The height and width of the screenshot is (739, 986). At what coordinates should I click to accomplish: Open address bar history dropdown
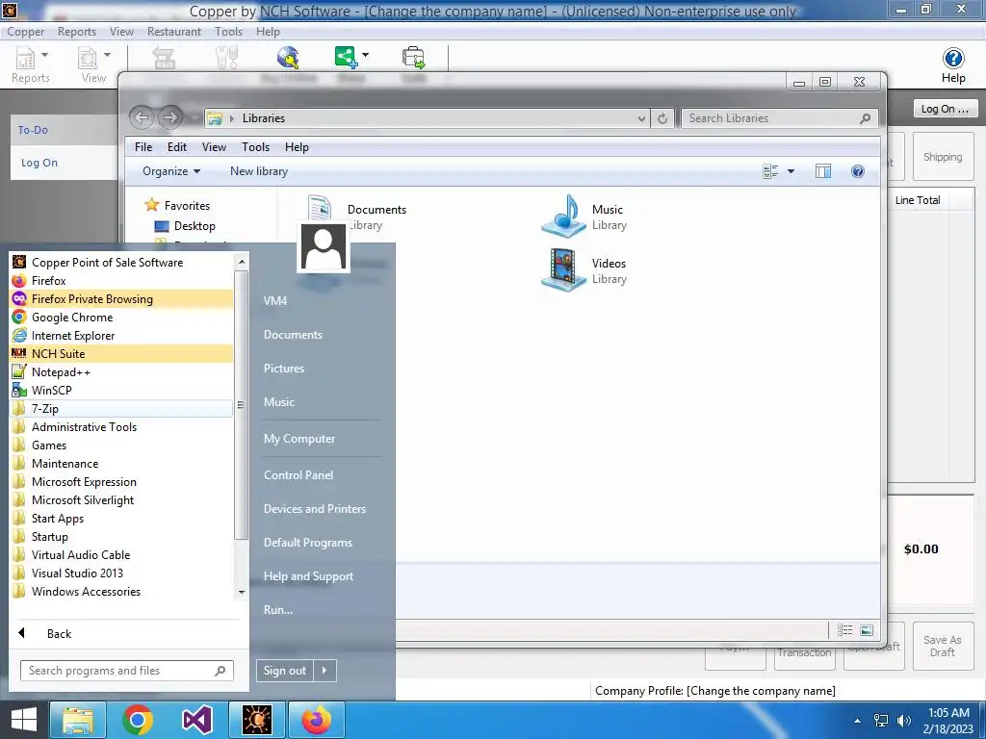[x=640, y=118]
